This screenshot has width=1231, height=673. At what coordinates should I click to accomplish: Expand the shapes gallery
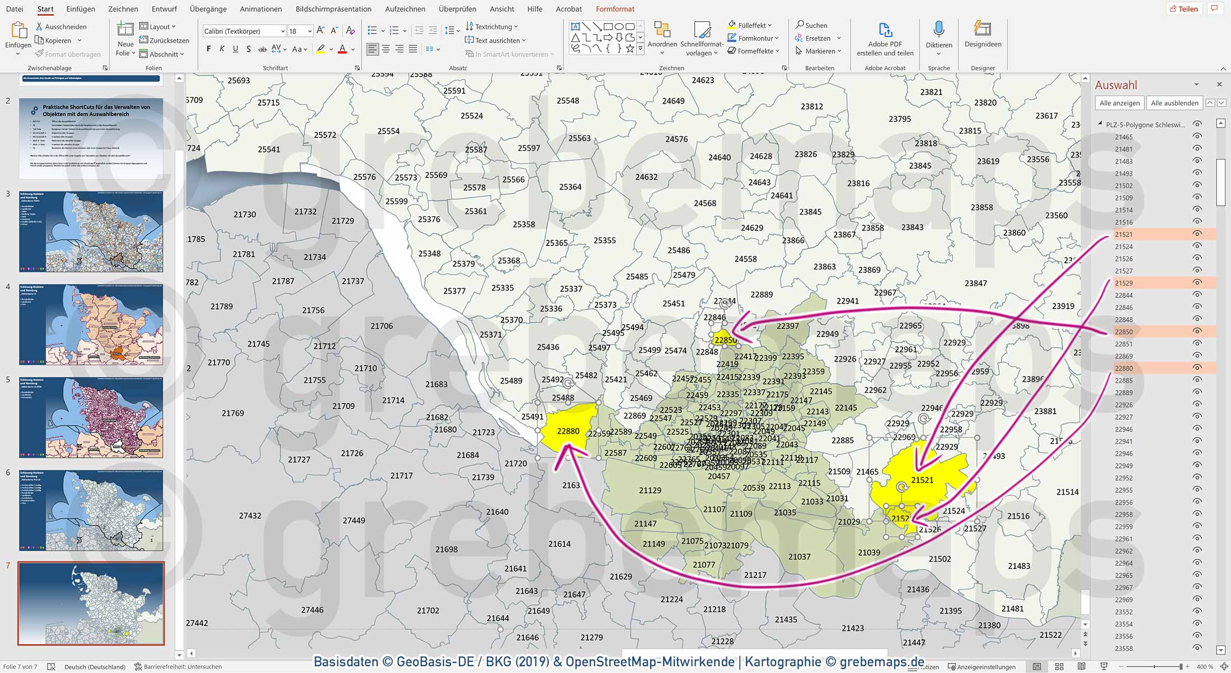pos(640,50)
